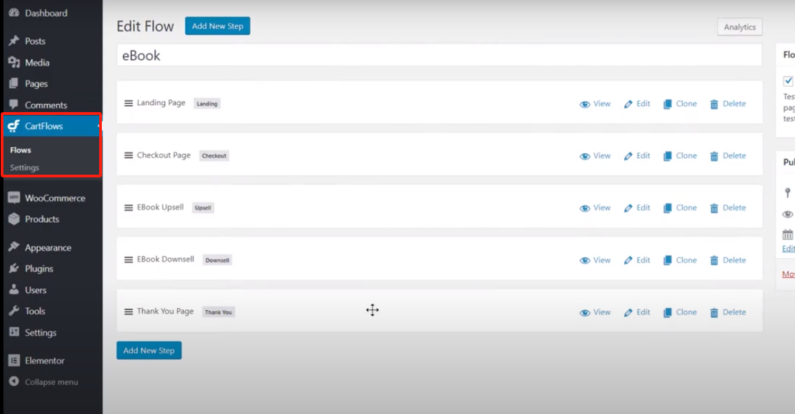This screenshot has width=795, height=414.
Task: Open Flows submenu under CartFlows
Action: coord(20,150)
